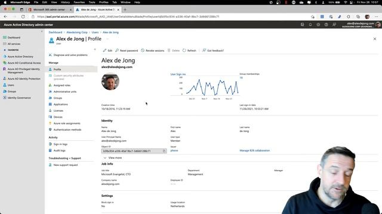Click Reset password button
The height and width of the screenshot is (214, 382).
(x=127, y=51)
